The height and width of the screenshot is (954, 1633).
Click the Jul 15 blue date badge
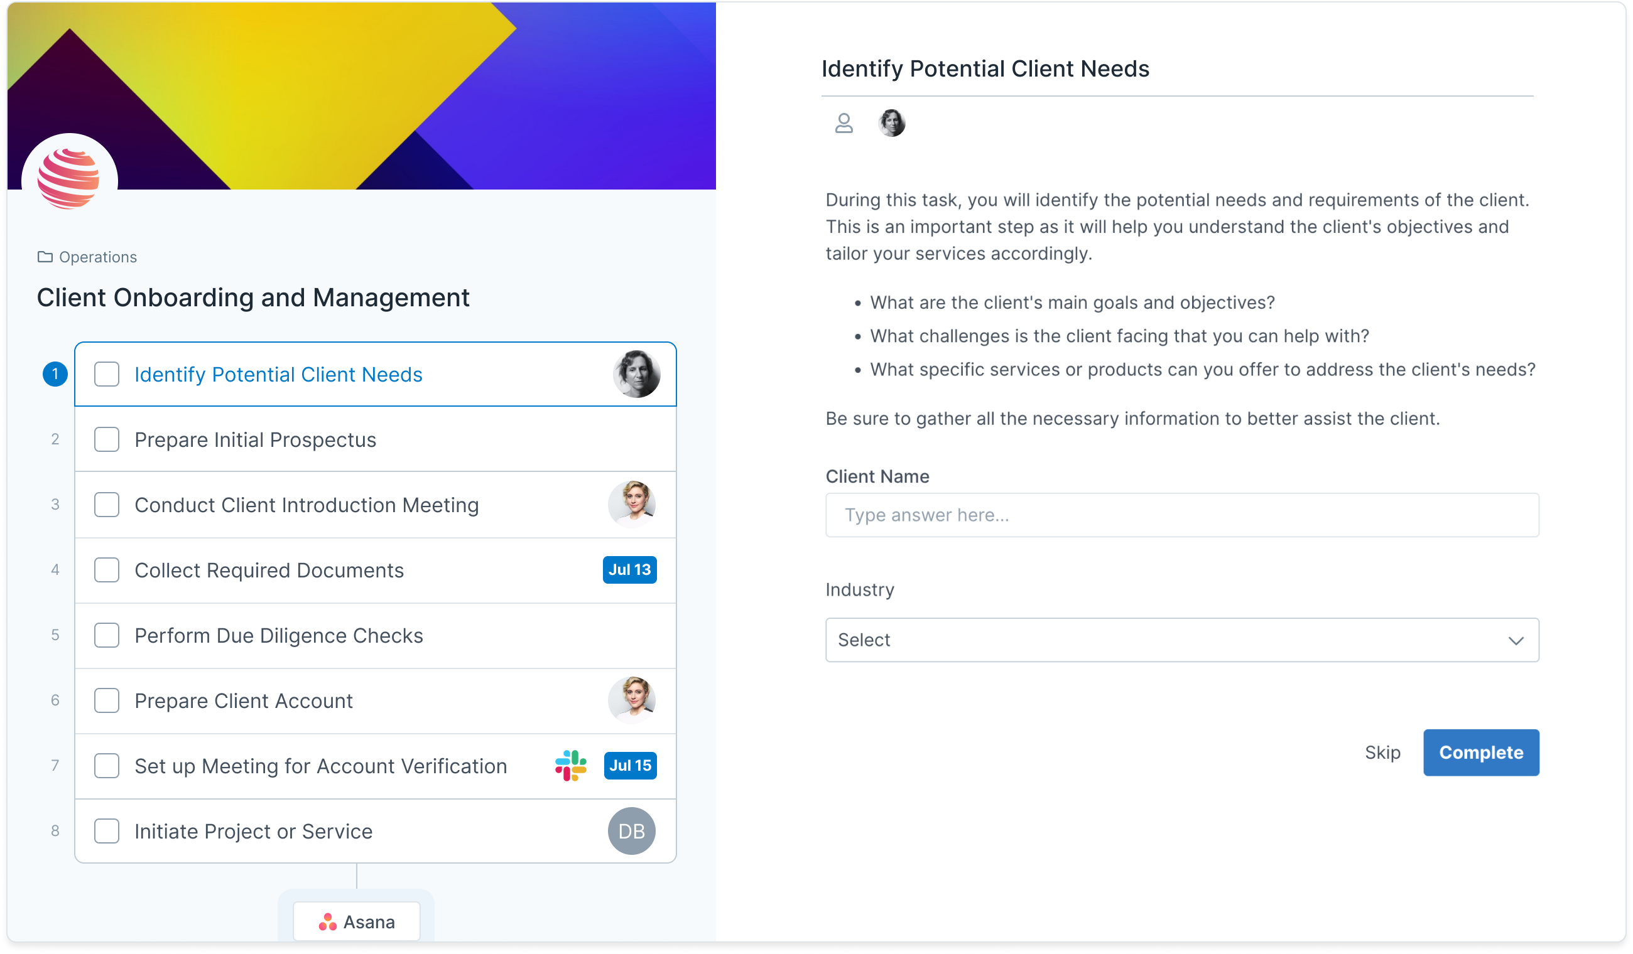(x=630, y=766)
